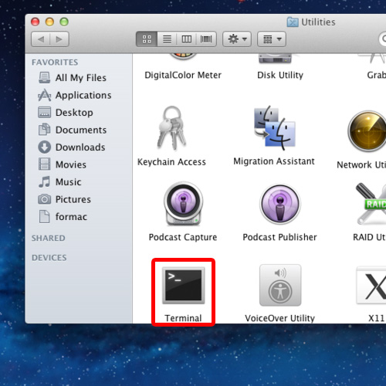Open Podcast Publisher app icon

[x=280, y=204]
